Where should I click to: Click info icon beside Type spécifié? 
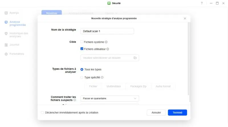(102, 77)
